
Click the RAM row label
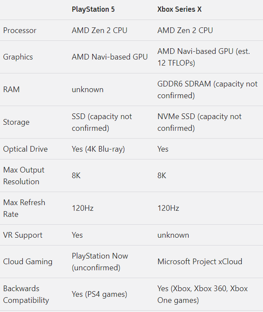click(11, 90)
